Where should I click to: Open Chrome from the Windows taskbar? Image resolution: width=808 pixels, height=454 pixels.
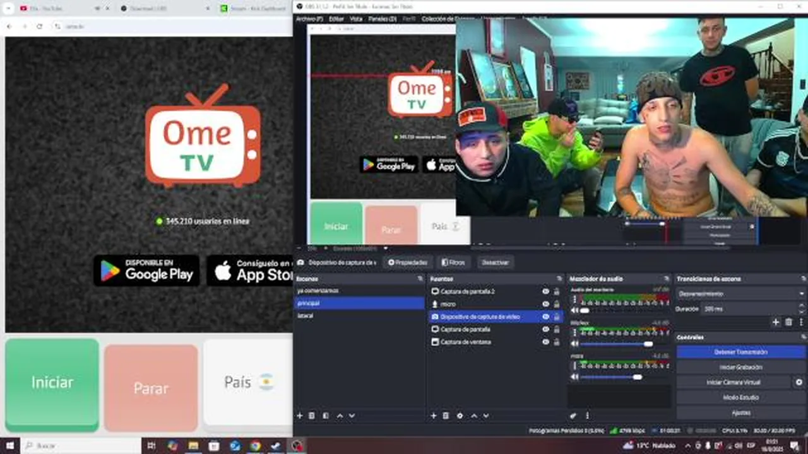tap(255, 446)
